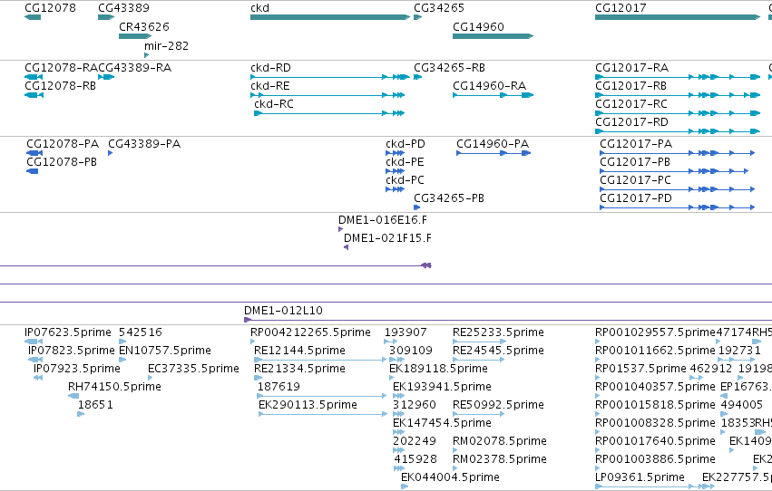Viewport: 772px width, 491px height.
Task: Select the IP07823.5prime EST glyph
Action: point(35,360)
